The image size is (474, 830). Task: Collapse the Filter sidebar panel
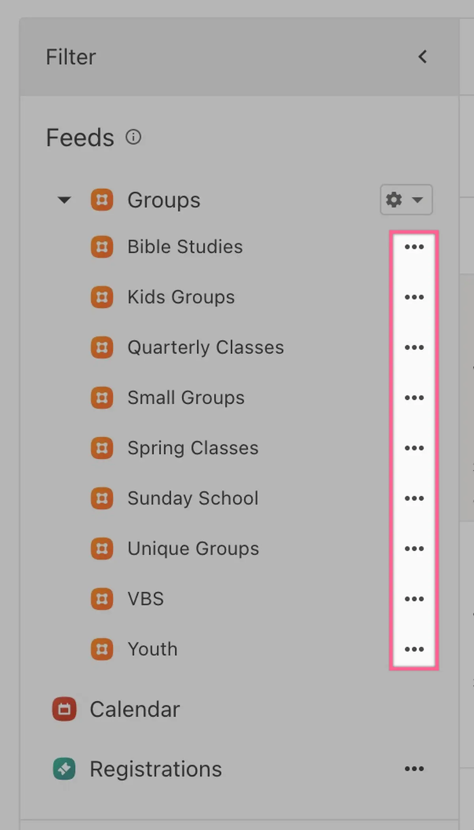point(423,57)
